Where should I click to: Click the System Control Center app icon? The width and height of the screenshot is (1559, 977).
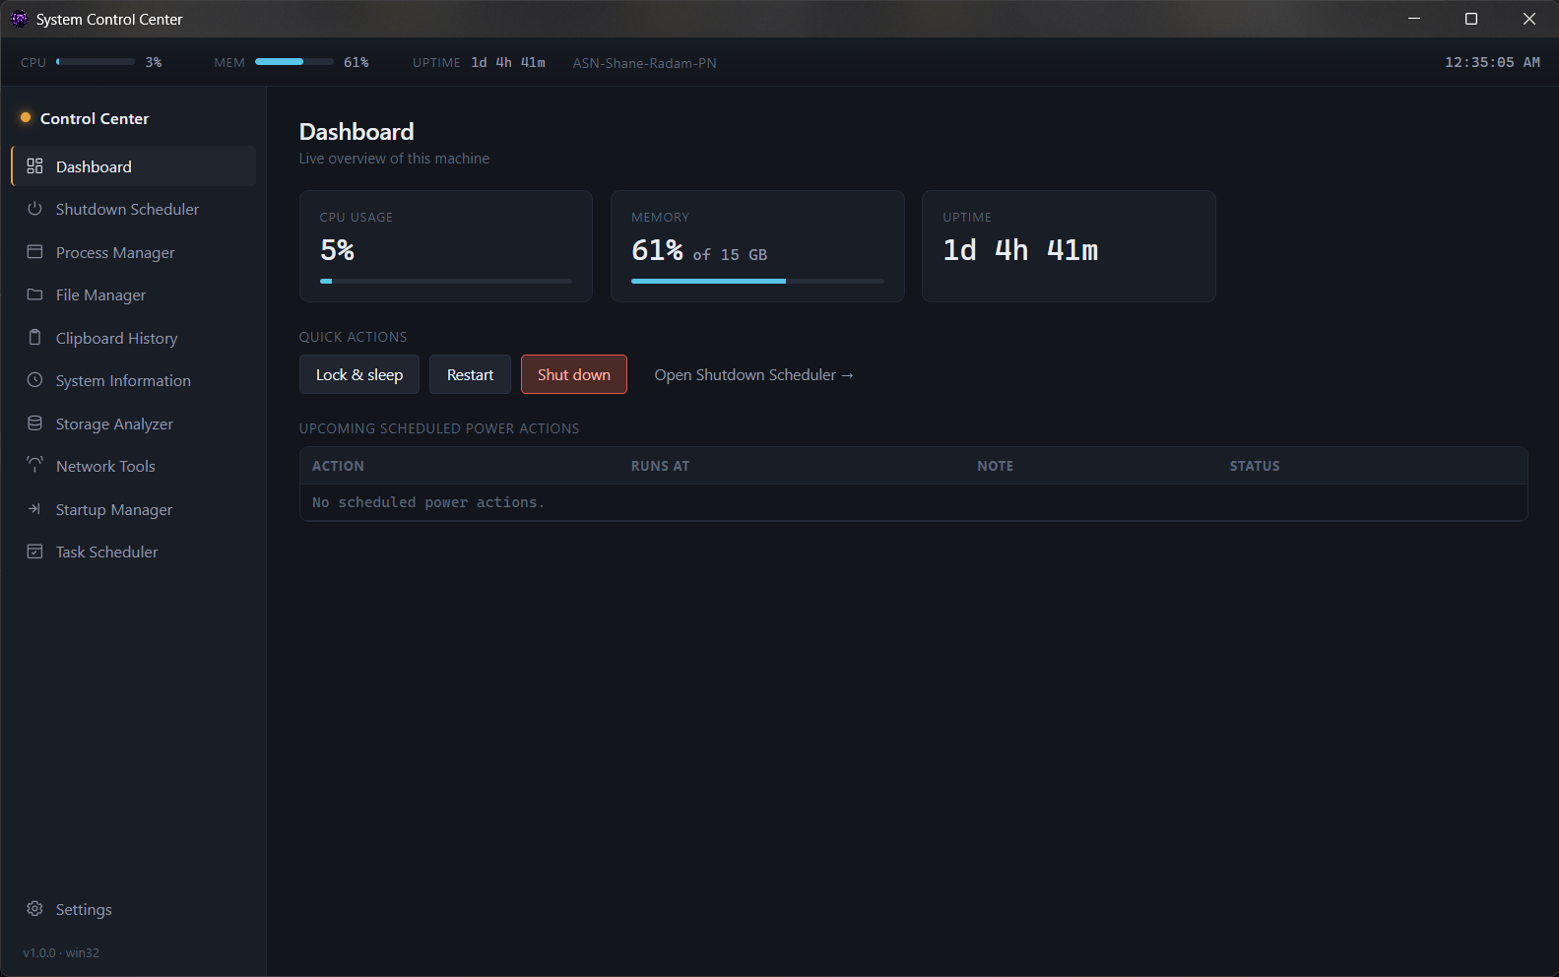click(x=19, y=19)
